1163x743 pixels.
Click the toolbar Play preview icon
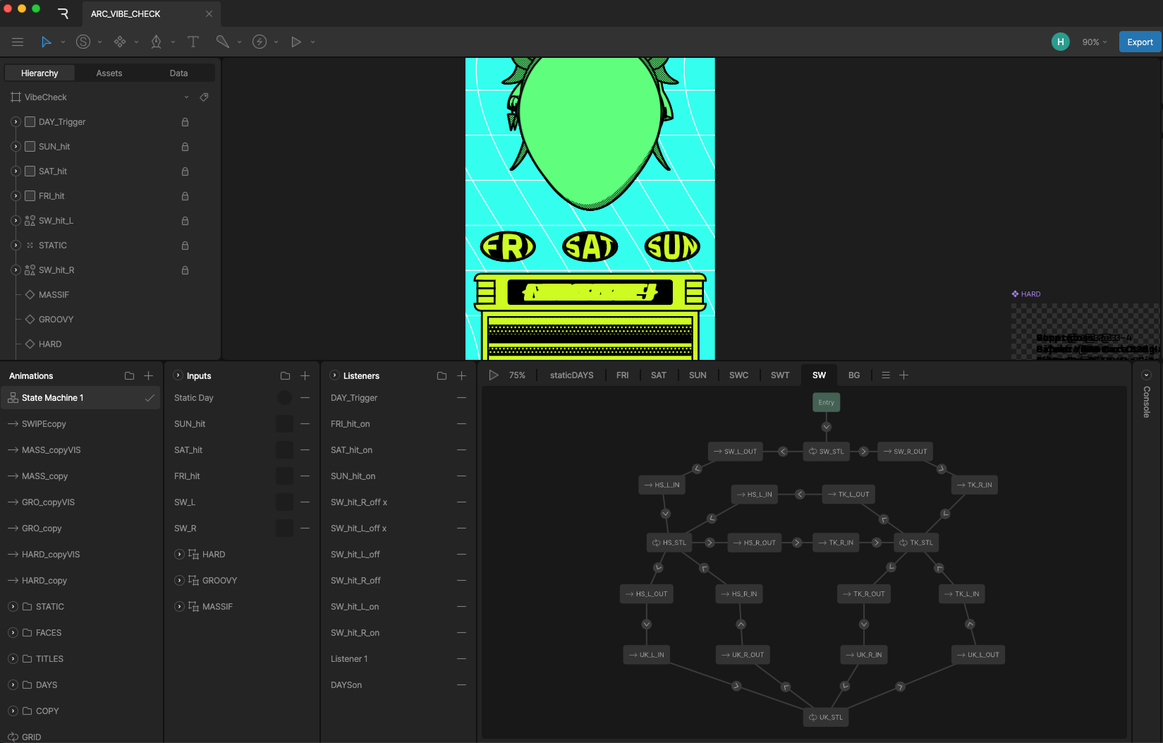[x=296, y=42]
